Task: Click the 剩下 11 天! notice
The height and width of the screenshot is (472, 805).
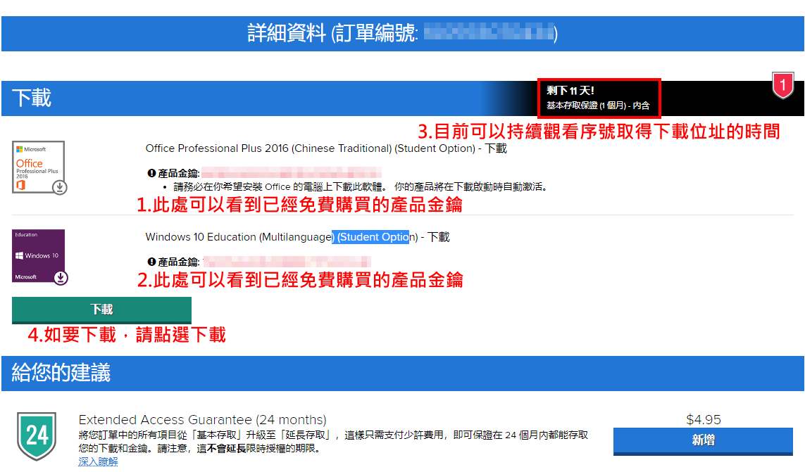Action: pos(570,91)
